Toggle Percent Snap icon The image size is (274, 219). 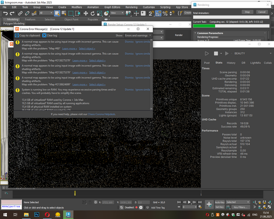pos(165,13)
